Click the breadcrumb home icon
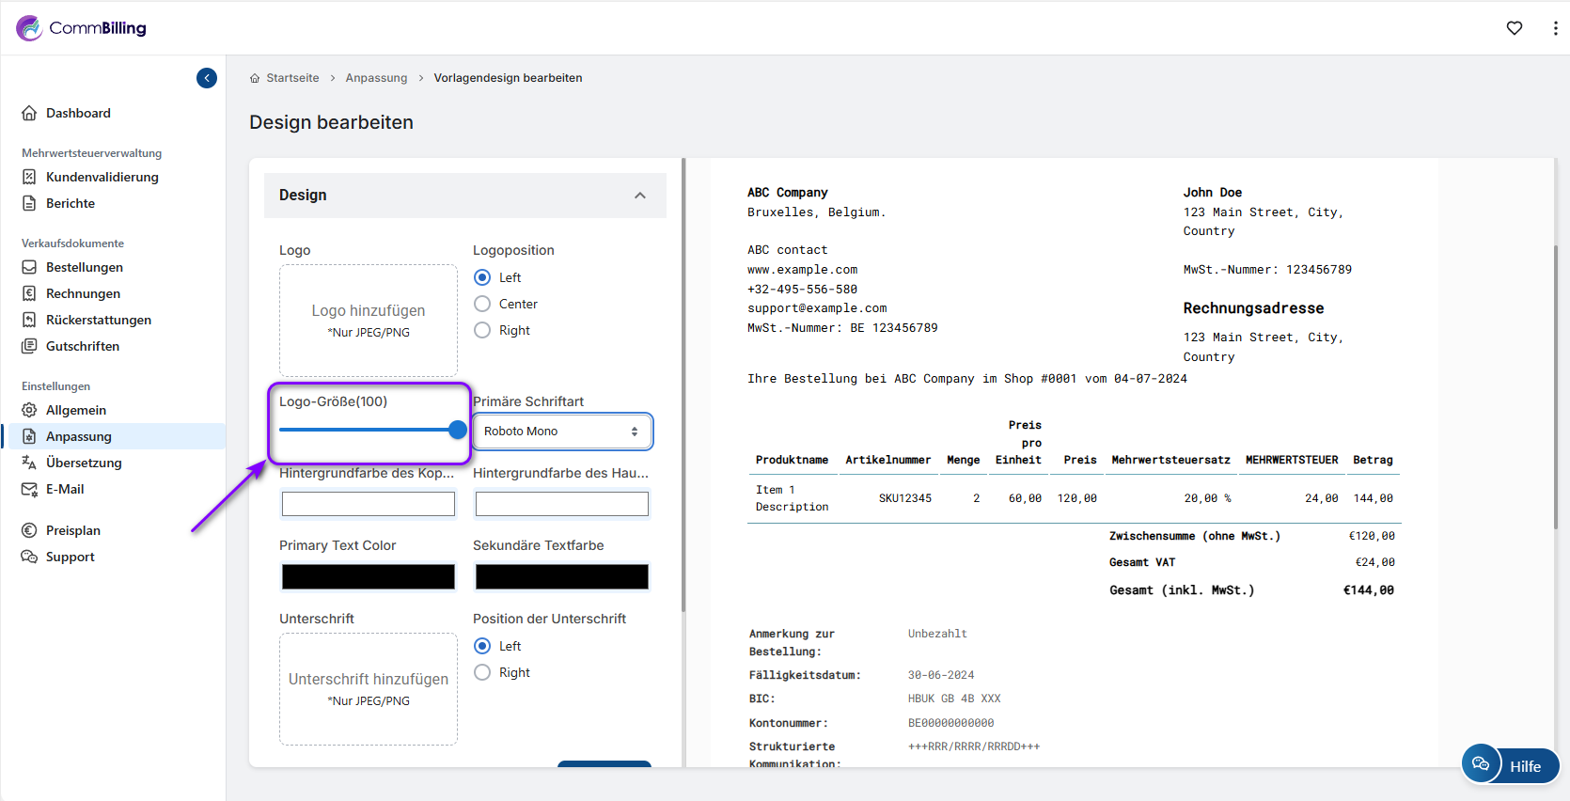 255,78
